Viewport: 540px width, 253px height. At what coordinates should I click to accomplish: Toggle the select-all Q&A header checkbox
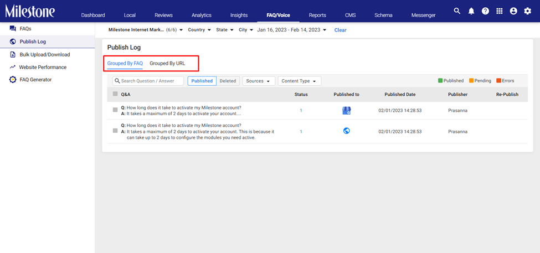click(x=115, y=94)
